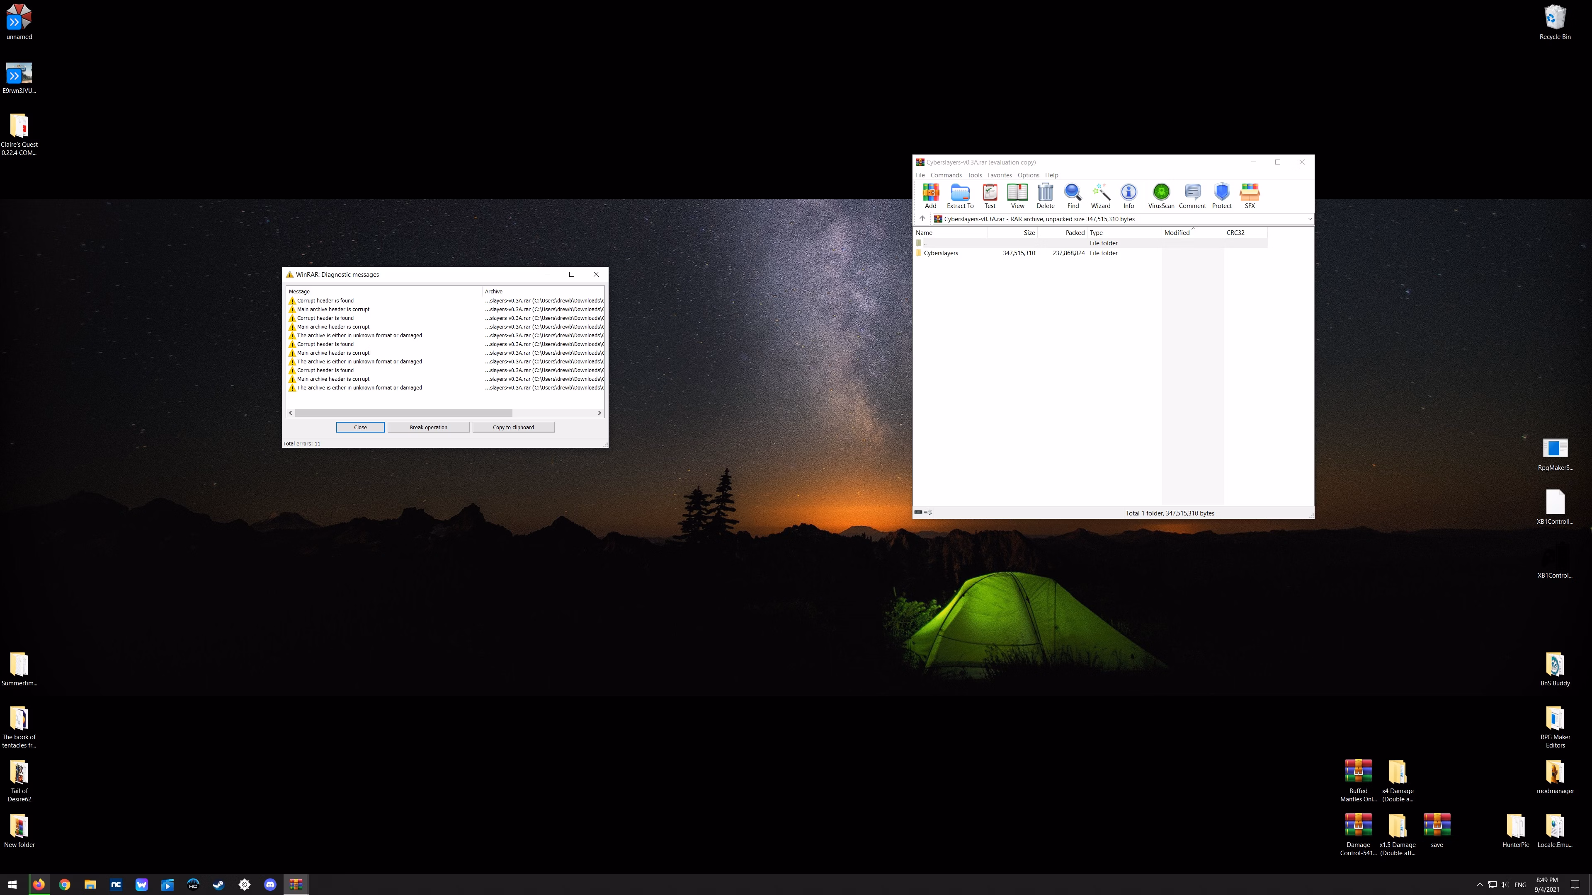Screen dimensions: 1592x895
Task: Open Steam from the taskbar
Action: 218,885
